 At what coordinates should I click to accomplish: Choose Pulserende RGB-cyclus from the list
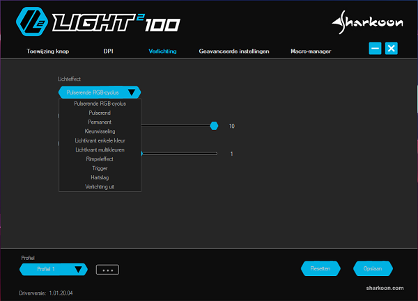tap(100, 104)
